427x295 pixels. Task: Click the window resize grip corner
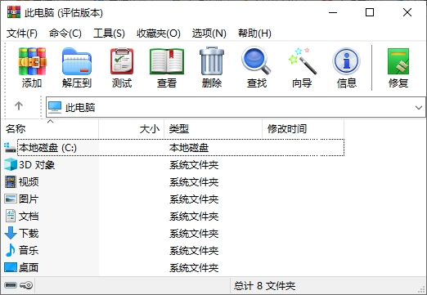[x=422, y=290]
